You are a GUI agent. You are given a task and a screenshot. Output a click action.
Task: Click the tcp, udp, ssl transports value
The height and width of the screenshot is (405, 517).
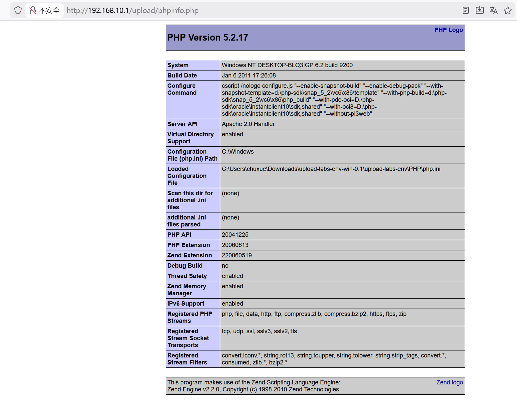click(259, 331)
